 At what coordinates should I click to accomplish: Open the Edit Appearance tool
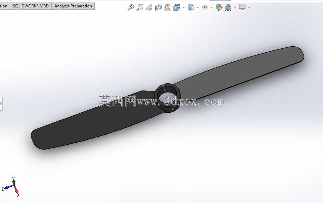pos(219,8)
